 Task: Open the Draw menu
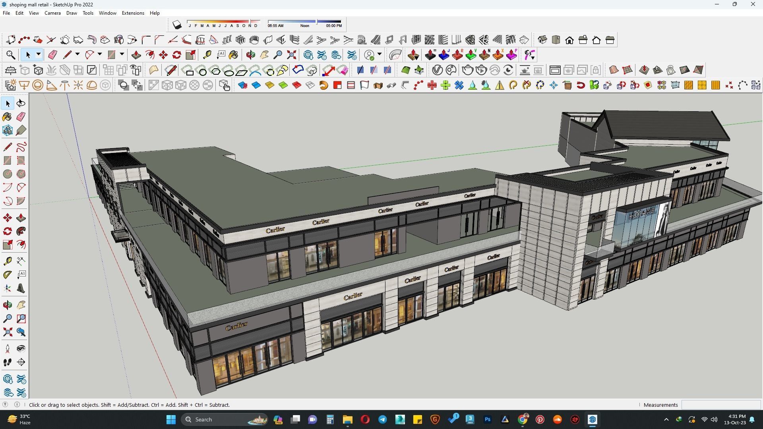click(x=72, y=13)
